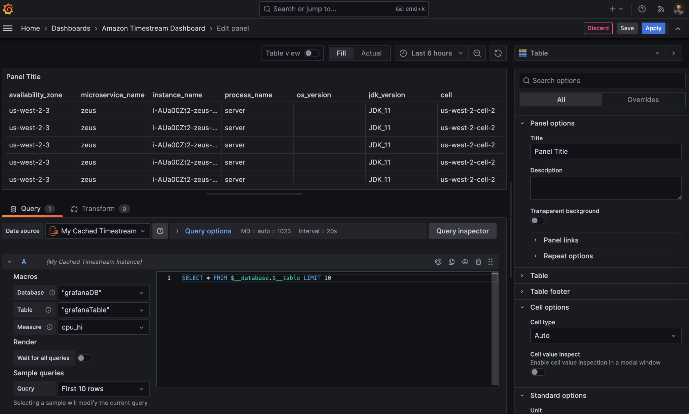Delete query A with trash icon
Image resolution: width=689 pixels, height=414 pixels.
(478, 262)
